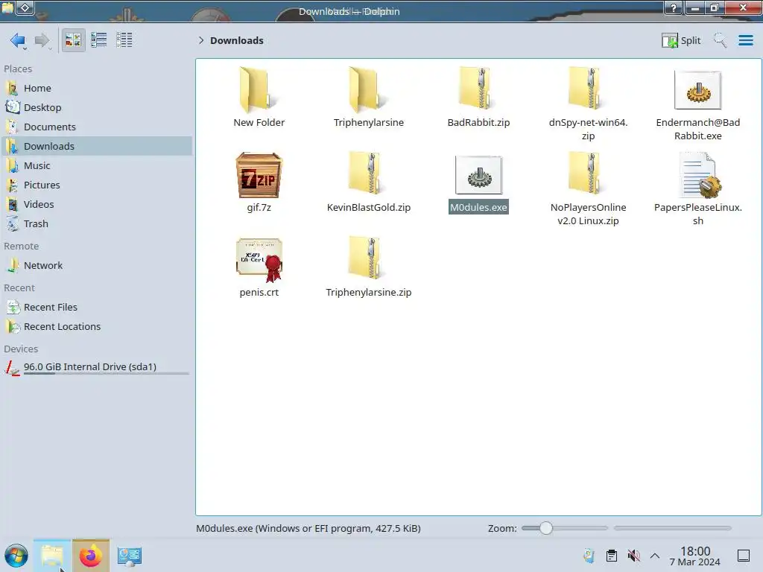Click the Triphenylarsine.zip file name label
Image resolution: width=763 pixels, height=572 pixels.
(368, 292)
